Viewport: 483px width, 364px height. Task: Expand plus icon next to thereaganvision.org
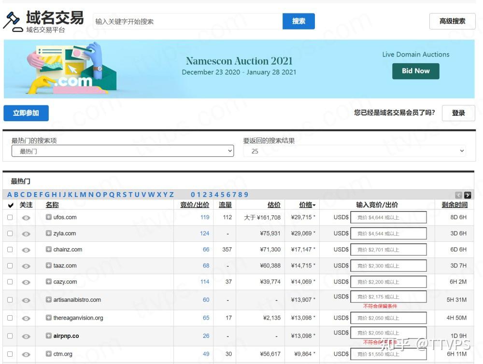tap(49, 318)
